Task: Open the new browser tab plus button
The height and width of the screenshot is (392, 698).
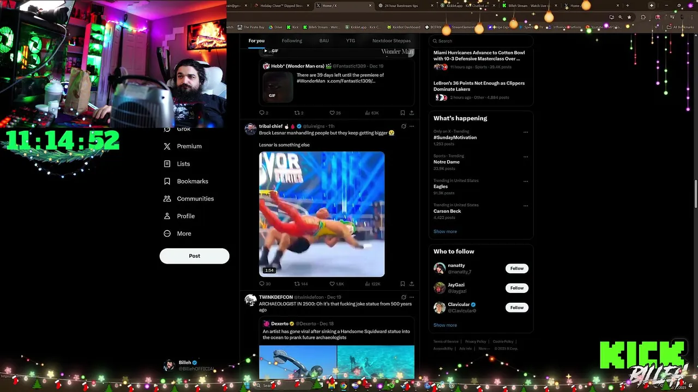Action: [x=628, y=5]
